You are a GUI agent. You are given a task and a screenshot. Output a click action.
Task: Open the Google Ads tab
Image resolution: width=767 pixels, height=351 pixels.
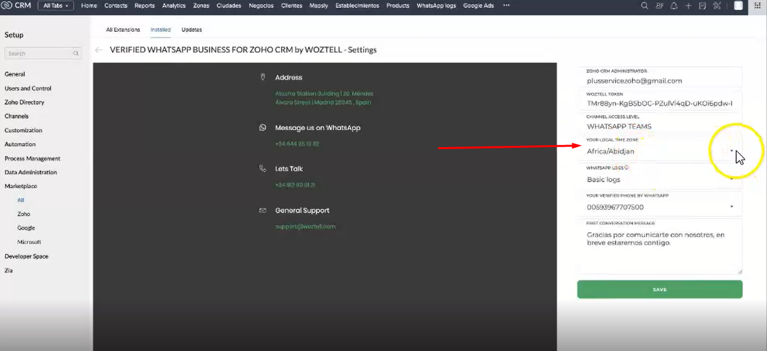pyautogui.click(x=479, y=6)
